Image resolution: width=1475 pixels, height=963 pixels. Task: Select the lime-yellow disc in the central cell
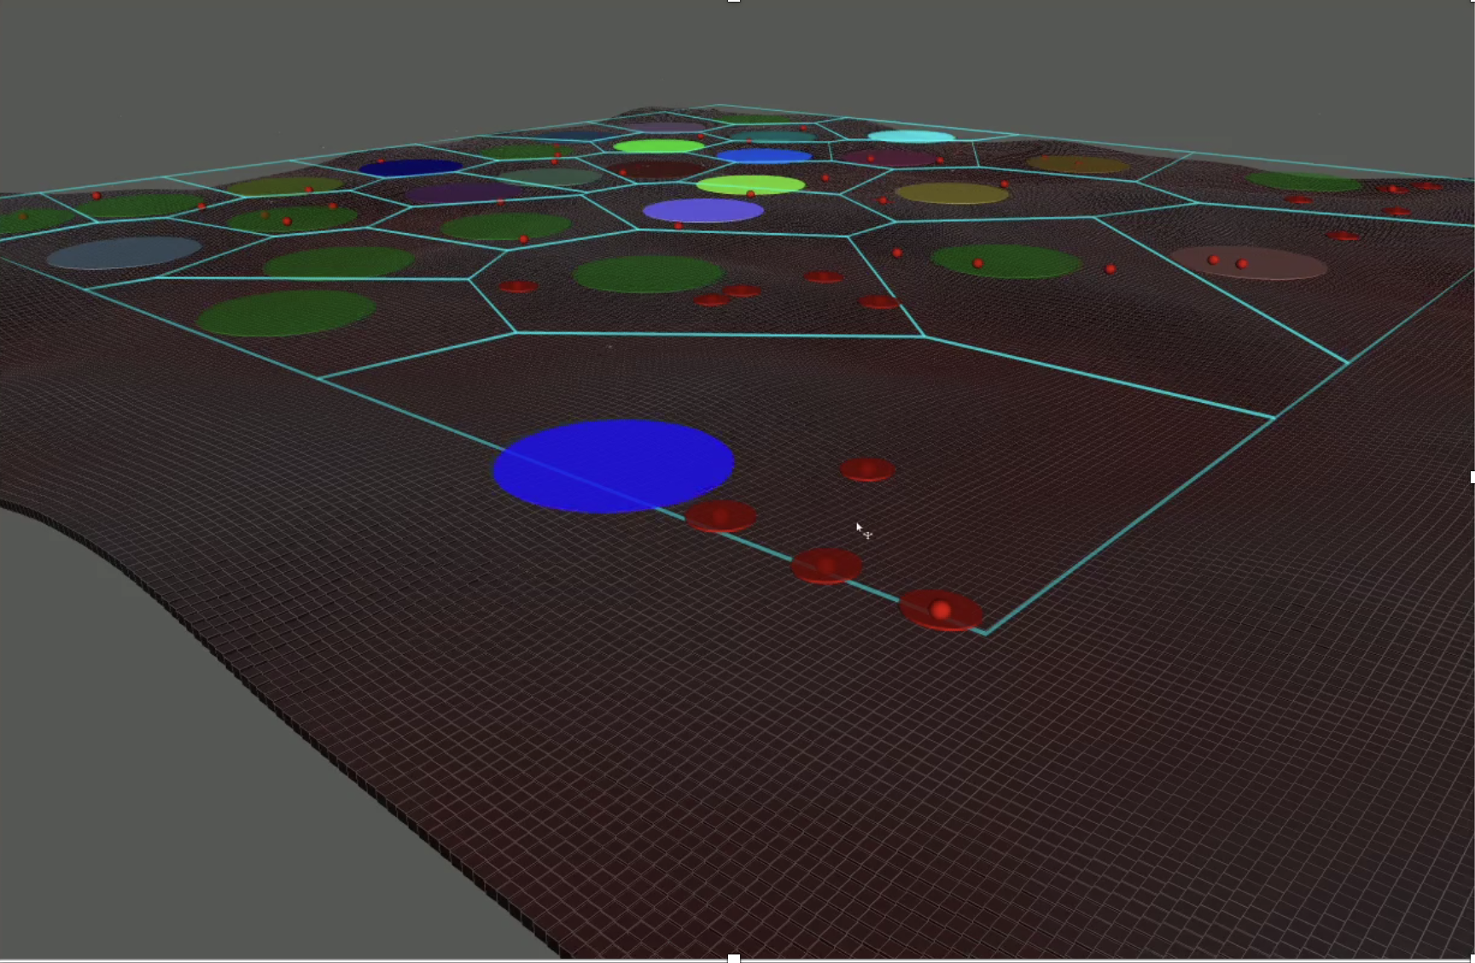pos(750,184)
